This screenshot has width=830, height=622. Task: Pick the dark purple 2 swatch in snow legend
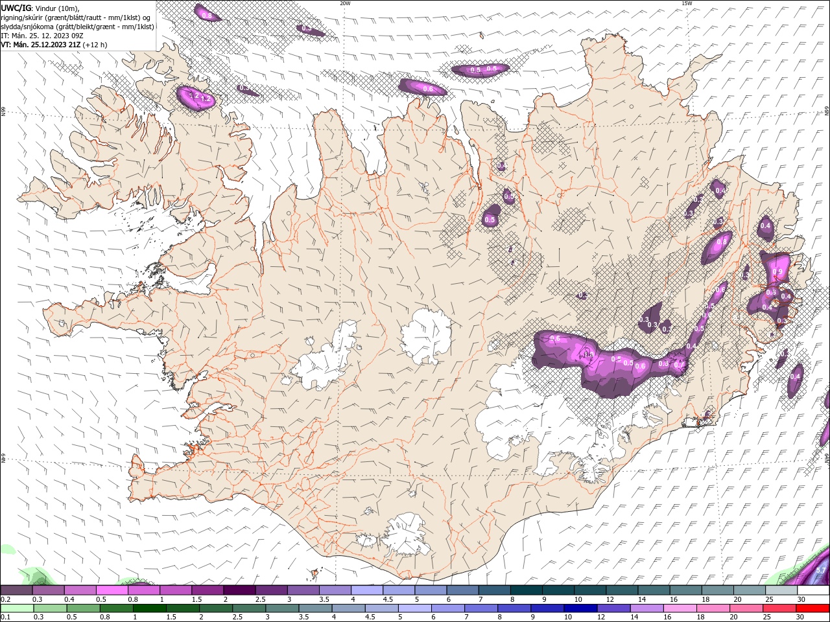239,590
